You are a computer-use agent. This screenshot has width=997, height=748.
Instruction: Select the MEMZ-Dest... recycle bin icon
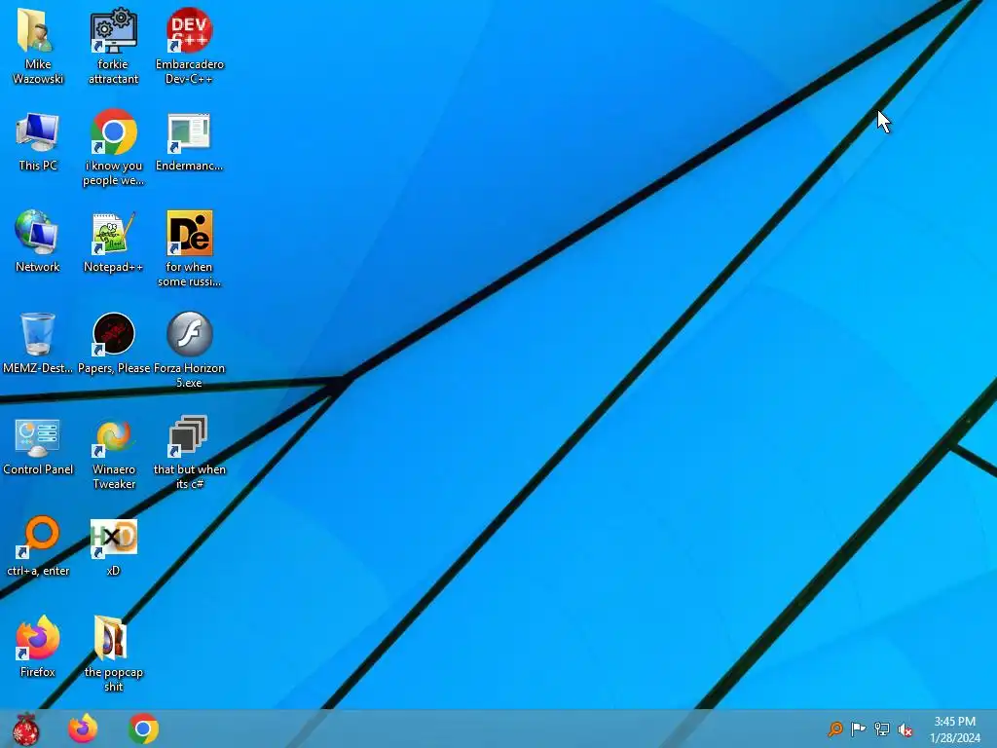click(38, 334)
